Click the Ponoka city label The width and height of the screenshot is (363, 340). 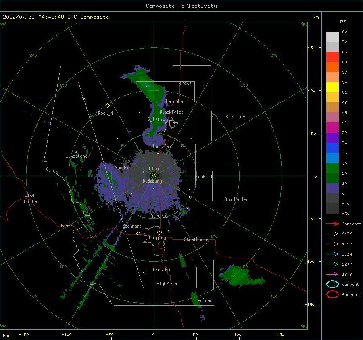tap(184, 83)
